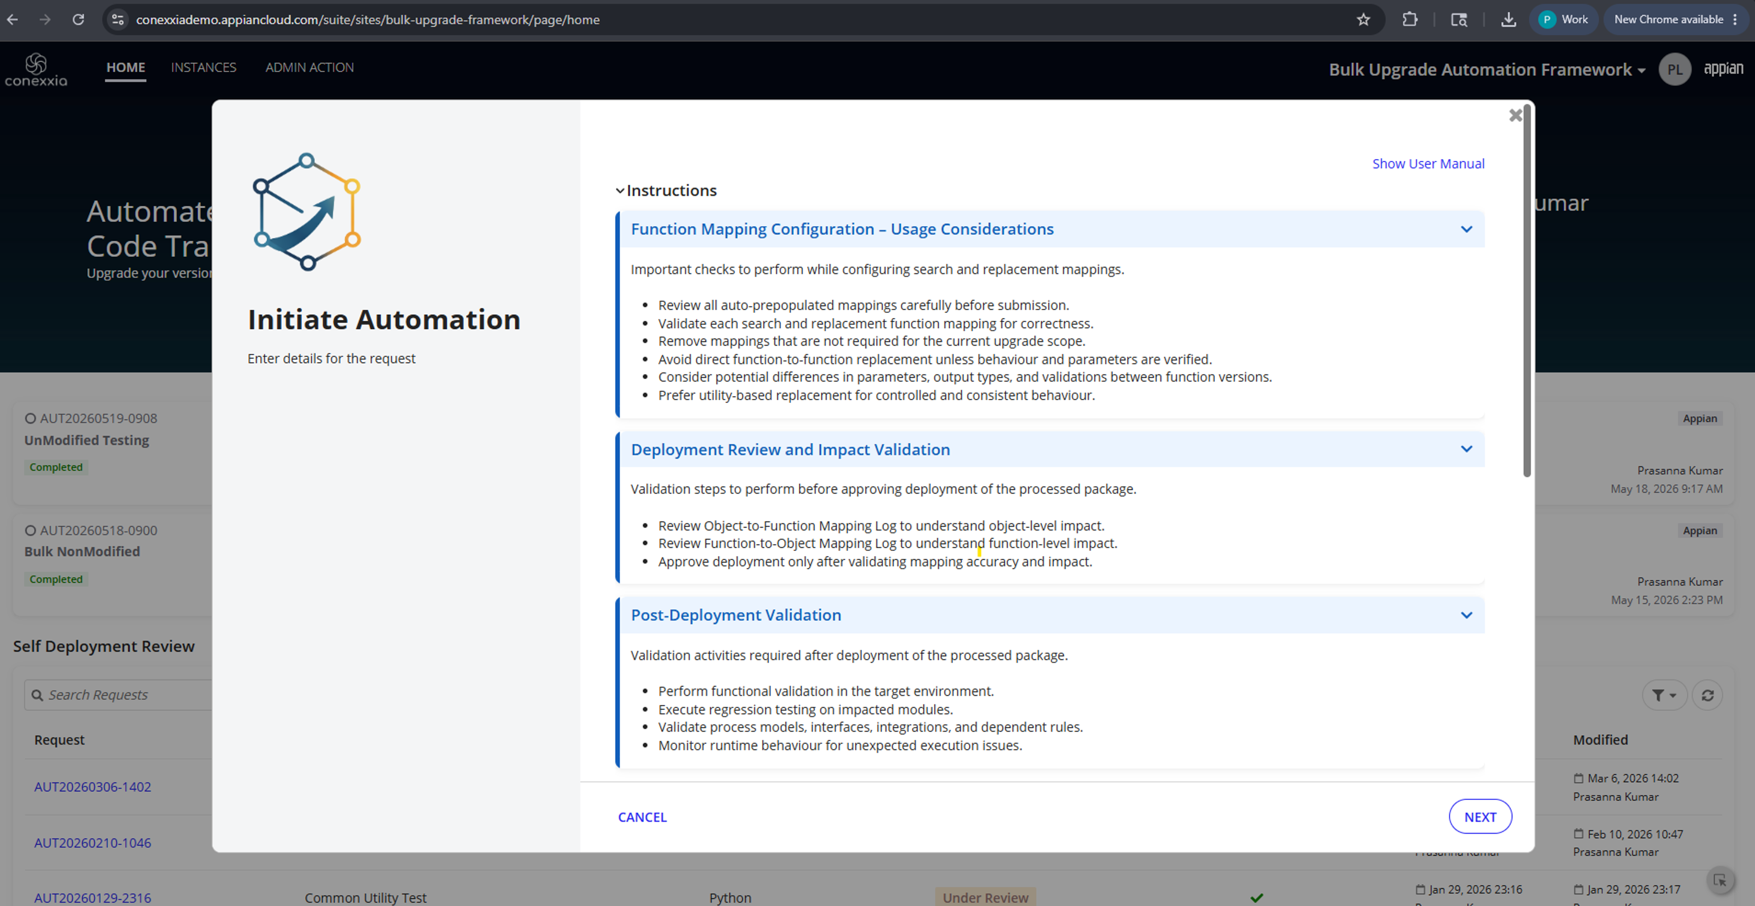Screen dimensions: 1755x906
Task: Click the green checkmark in Common Utility Test row
Action: (x=1257, y=898)
